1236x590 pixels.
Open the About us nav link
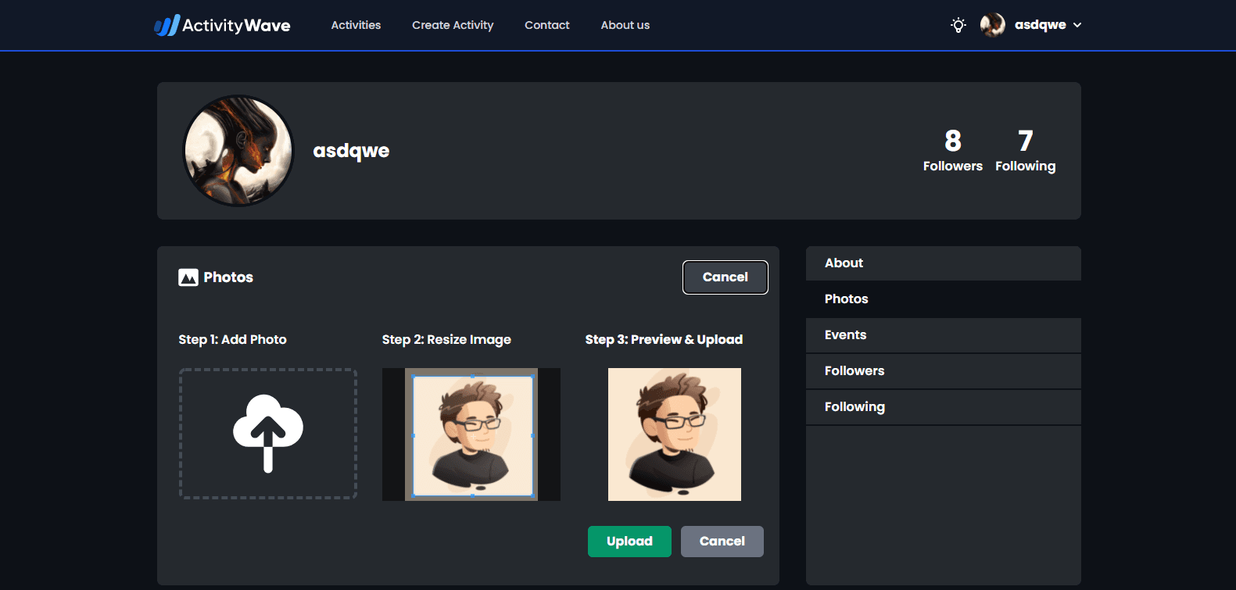(x=625, y=25)
